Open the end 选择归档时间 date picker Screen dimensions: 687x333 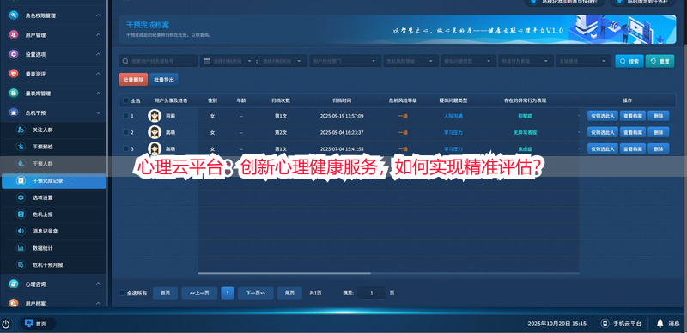tap(283, 61)
